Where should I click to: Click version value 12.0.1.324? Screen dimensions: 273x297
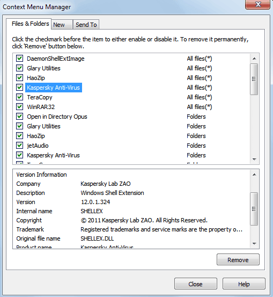click(x=95, y=202)
